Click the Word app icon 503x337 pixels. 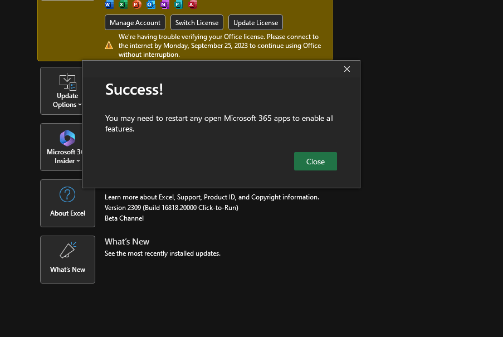[x=109, y=4]
